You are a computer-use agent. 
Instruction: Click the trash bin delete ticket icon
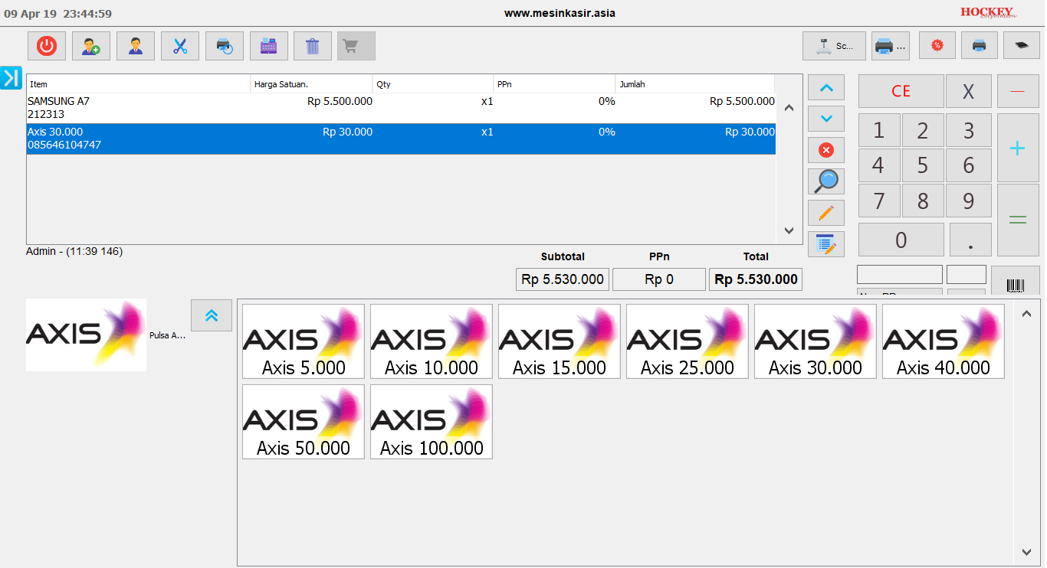click(313, 46)
